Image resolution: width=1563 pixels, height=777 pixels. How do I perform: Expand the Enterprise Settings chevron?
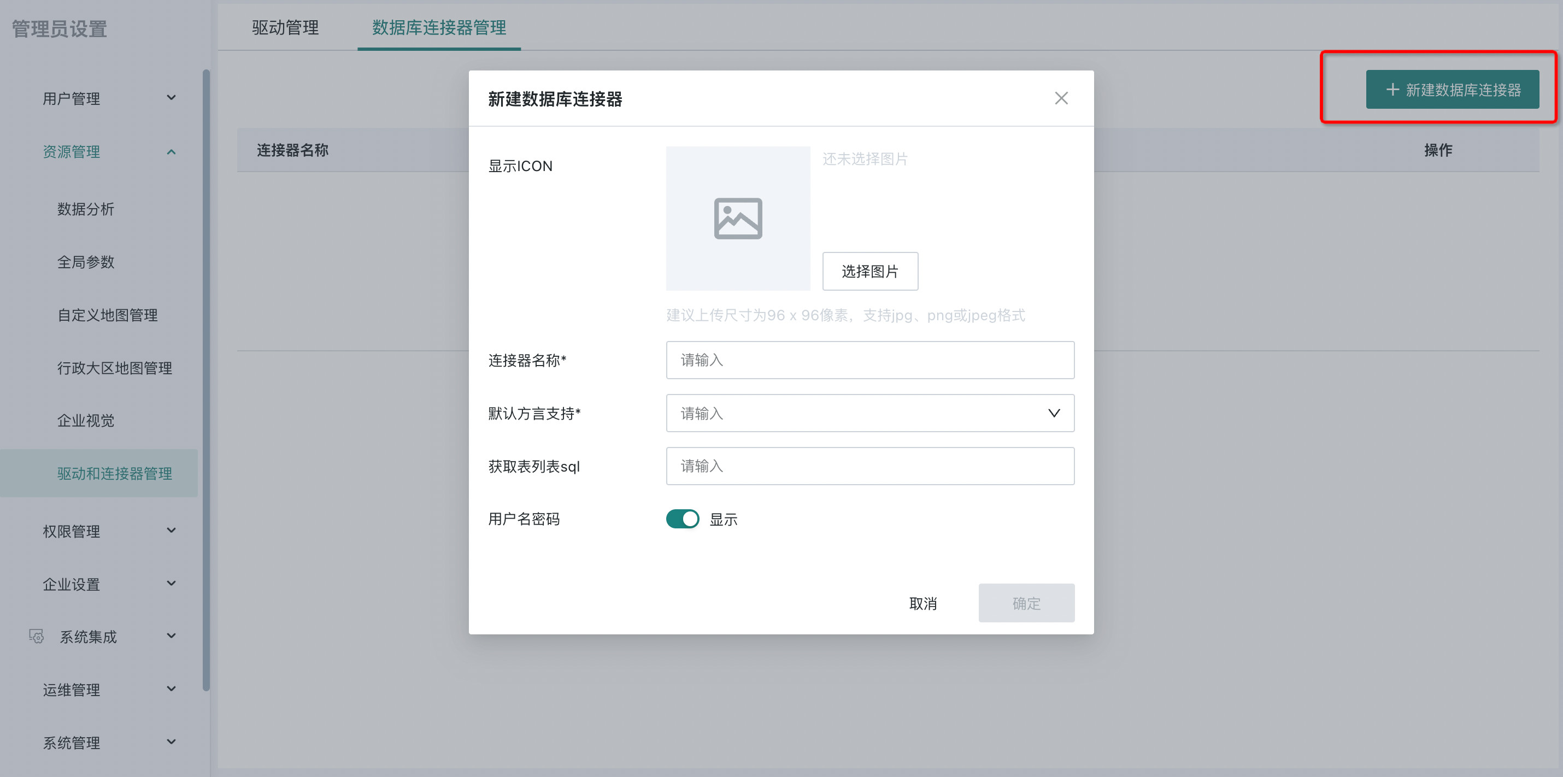171,584
